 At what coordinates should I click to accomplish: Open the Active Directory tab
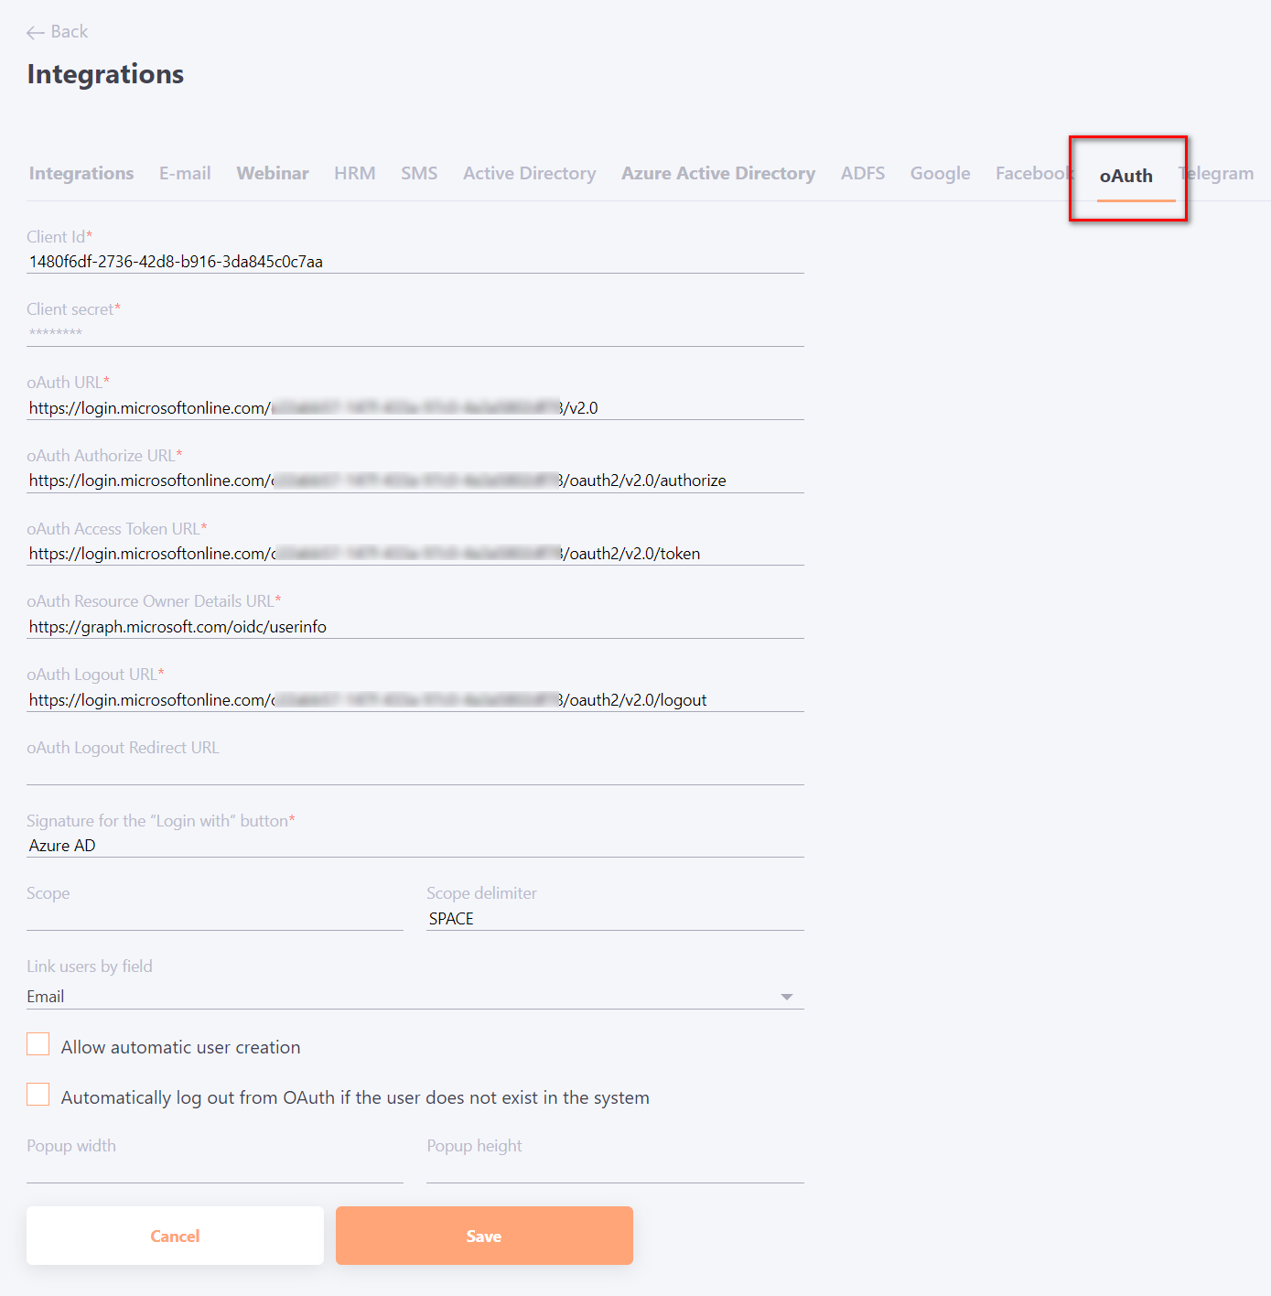click(x=529, y=173)
